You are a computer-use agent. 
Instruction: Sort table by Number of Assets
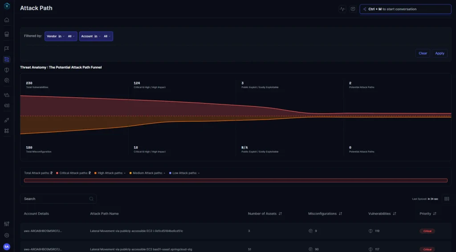click(x=280, y=214)
